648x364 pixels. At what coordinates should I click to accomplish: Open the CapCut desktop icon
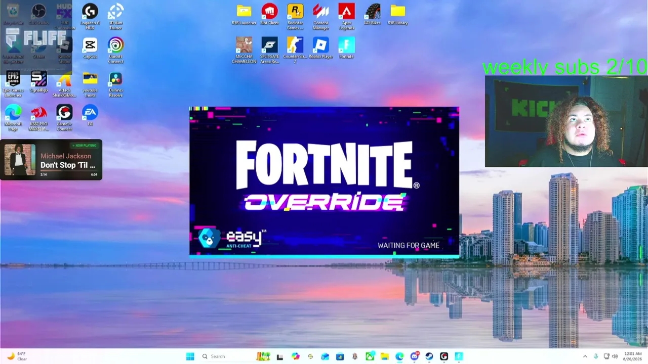point(90,49)
